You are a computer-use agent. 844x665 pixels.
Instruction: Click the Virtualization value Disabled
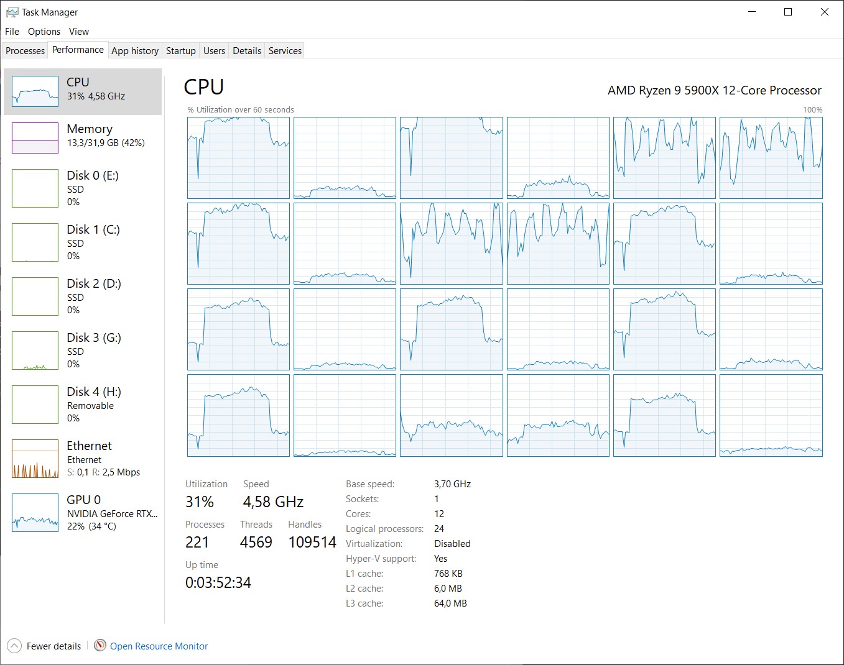(x=452, y=544)
